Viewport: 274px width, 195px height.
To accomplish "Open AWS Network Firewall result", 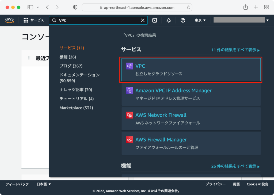I will [x=161, y=115].
